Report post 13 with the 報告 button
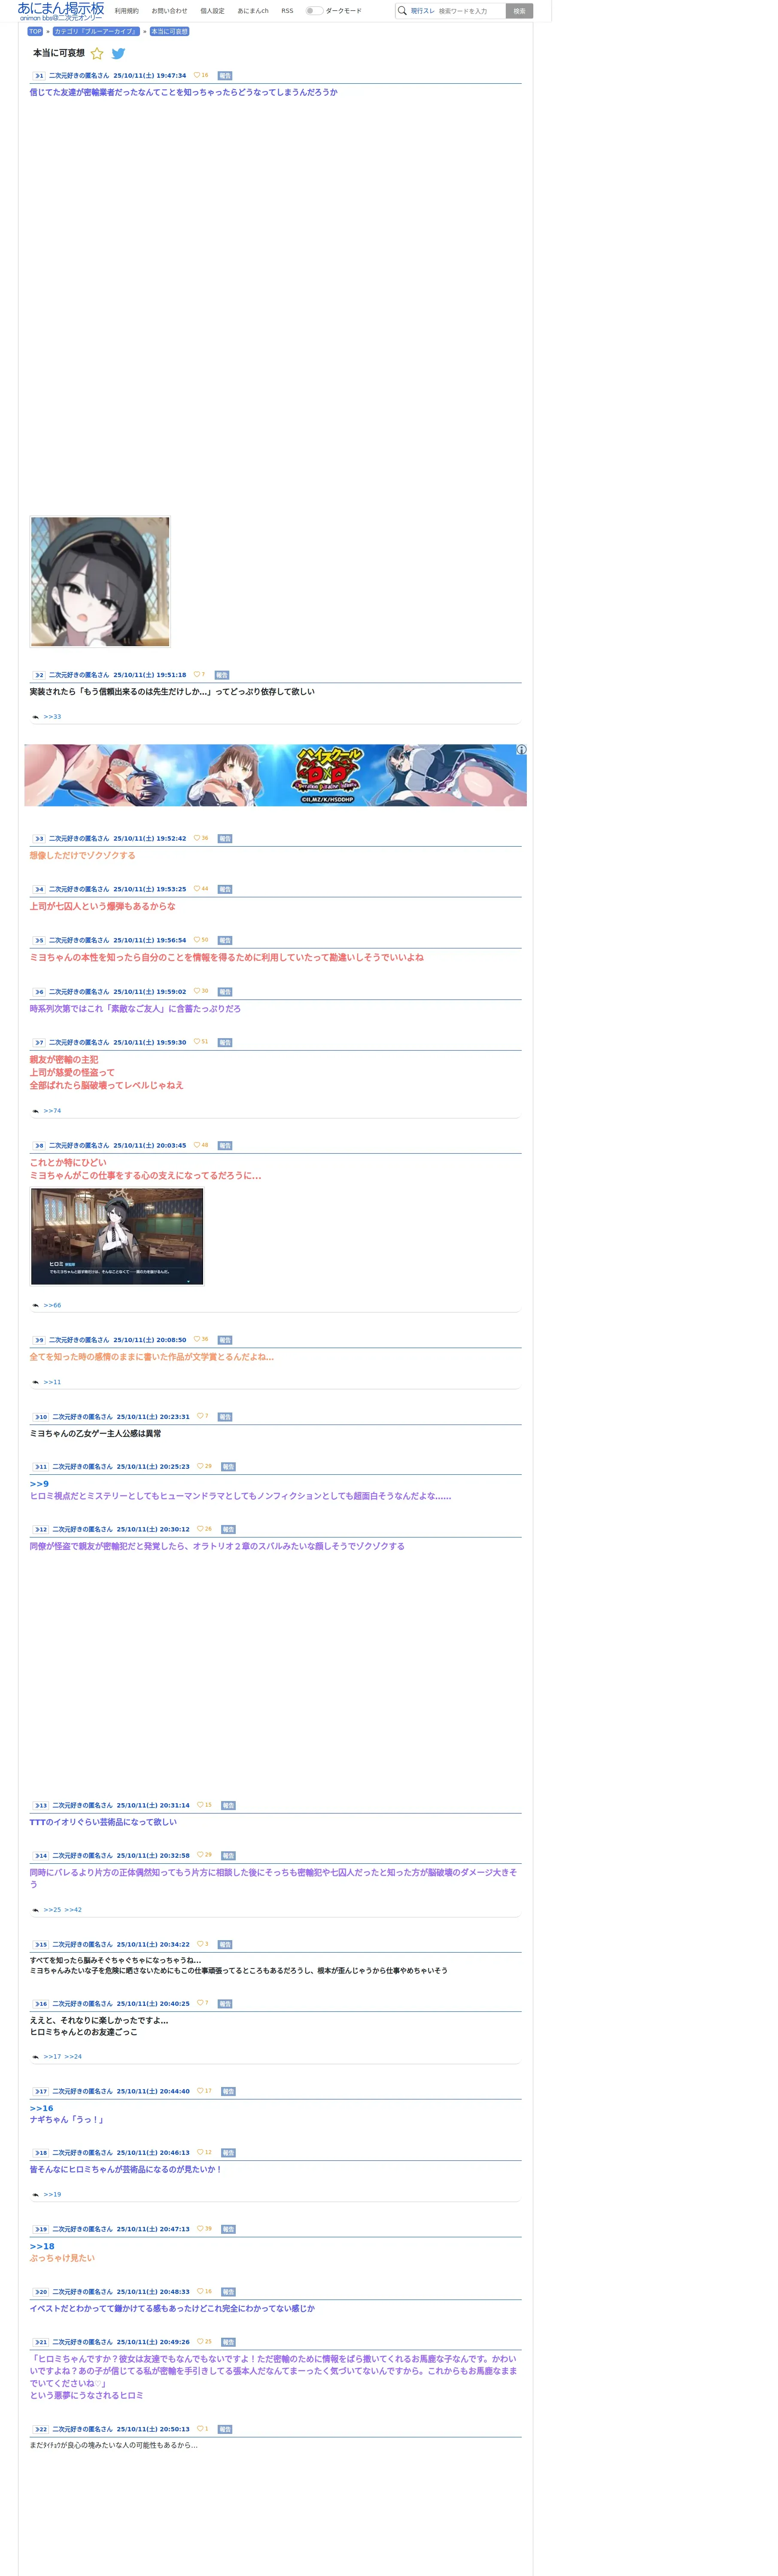778x2576 pixels. [228, 1806]
